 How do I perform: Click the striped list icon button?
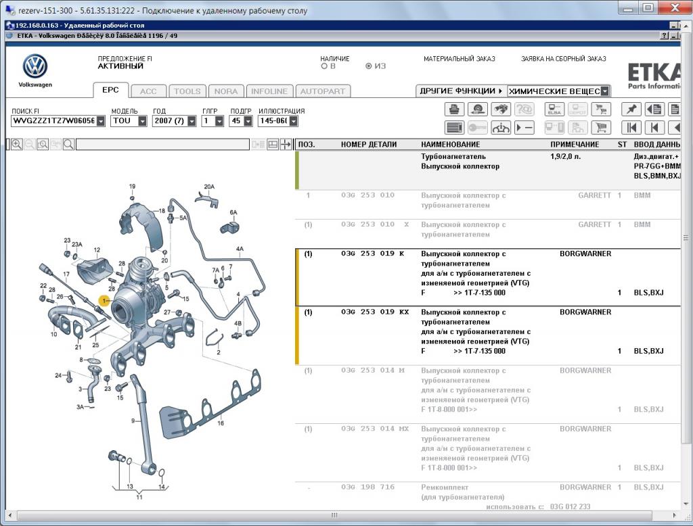454,128
